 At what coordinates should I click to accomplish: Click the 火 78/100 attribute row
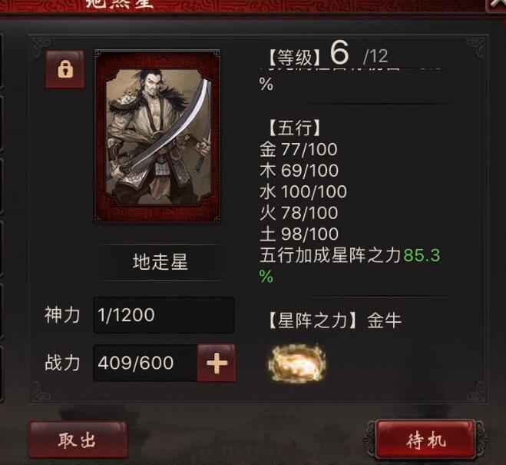tap(299, 213)
